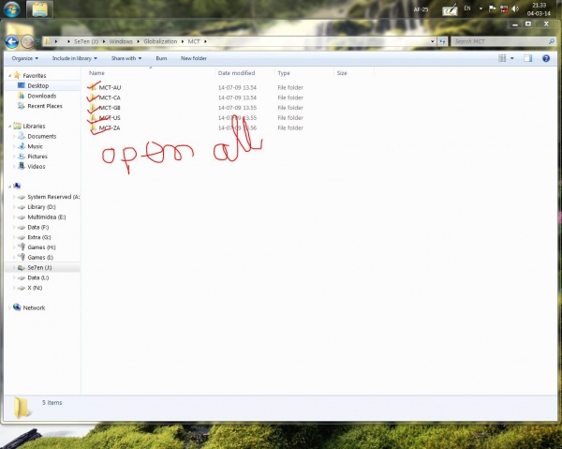Toggle the preview pane icon
This screenshot has width=562, height=449.
tap(527, 58)
